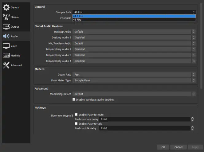
Task: Click the Push-to-talk delay field
Action: click(144, 128)
